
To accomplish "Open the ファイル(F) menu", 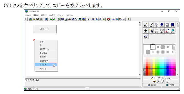I will [28, 15].
